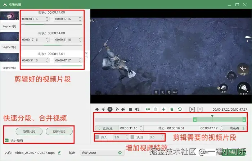Select the Segment[1] thumbnail
Viewport: 252px width, 161px height.
(9, 16)
